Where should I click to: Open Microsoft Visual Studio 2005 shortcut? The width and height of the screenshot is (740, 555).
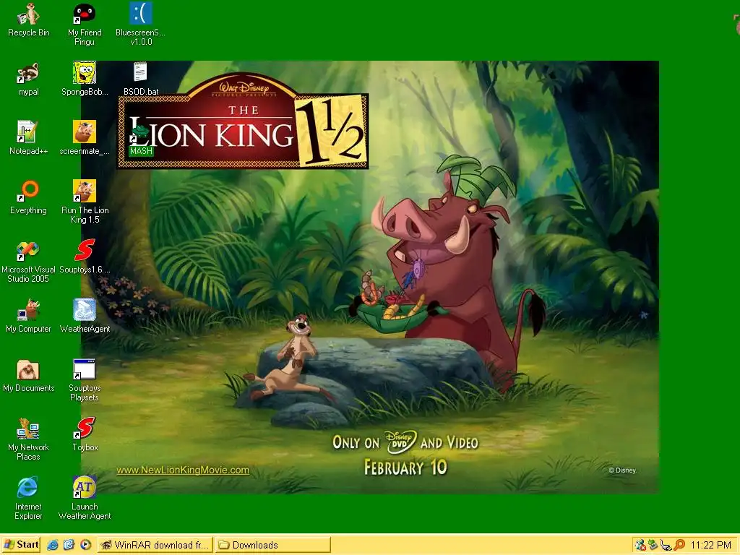coord(28,262)
